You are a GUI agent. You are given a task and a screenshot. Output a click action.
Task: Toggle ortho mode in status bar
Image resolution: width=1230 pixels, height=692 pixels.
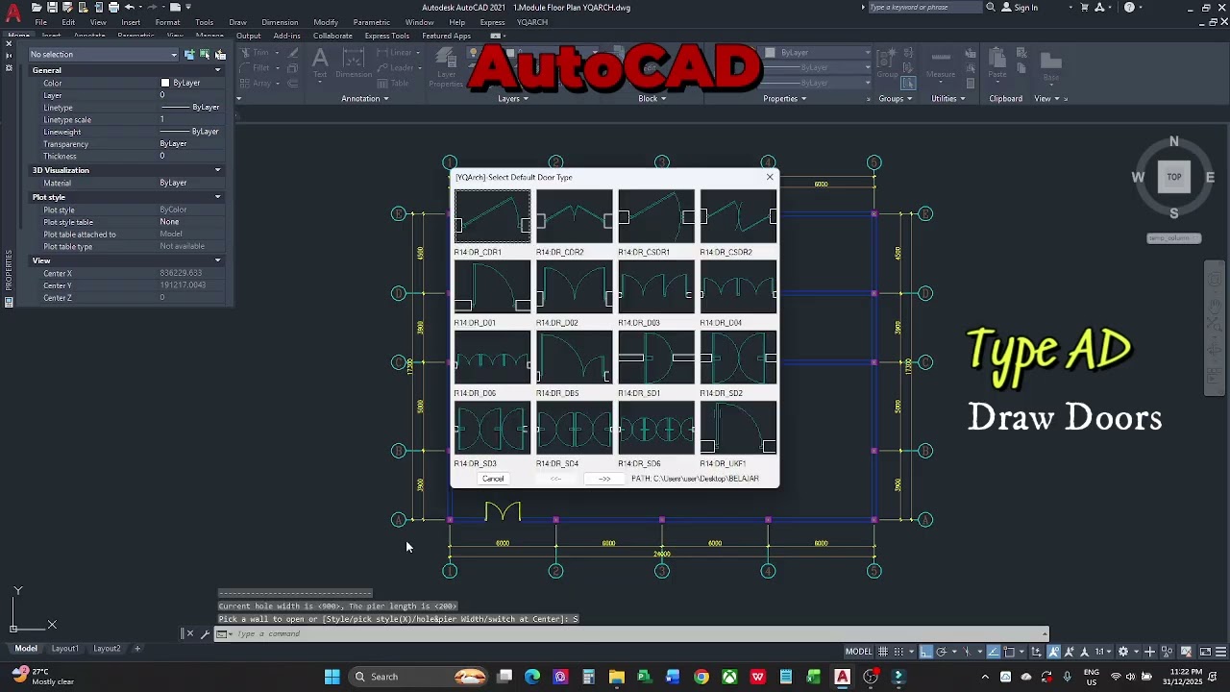pos(926,652)
